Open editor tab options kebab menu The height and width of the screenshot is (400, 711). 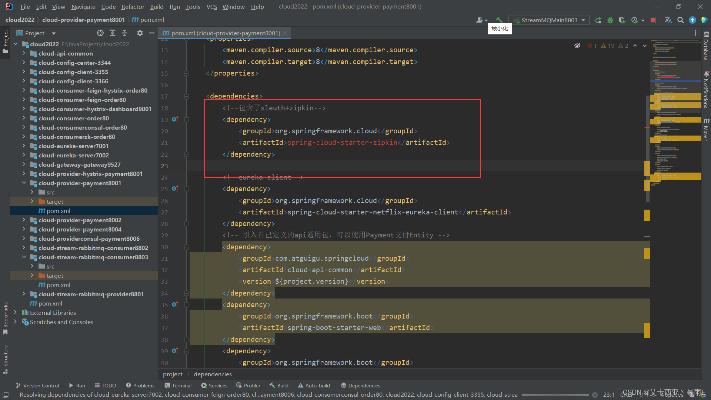(695, 33)
